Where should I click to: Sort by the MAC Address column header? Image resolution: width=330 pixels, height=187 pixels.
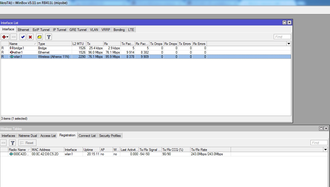(x=48, y=149)
